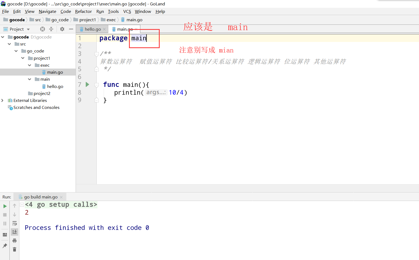Click the print icon in Run console
419x260 pixels.
click(15, 241)
